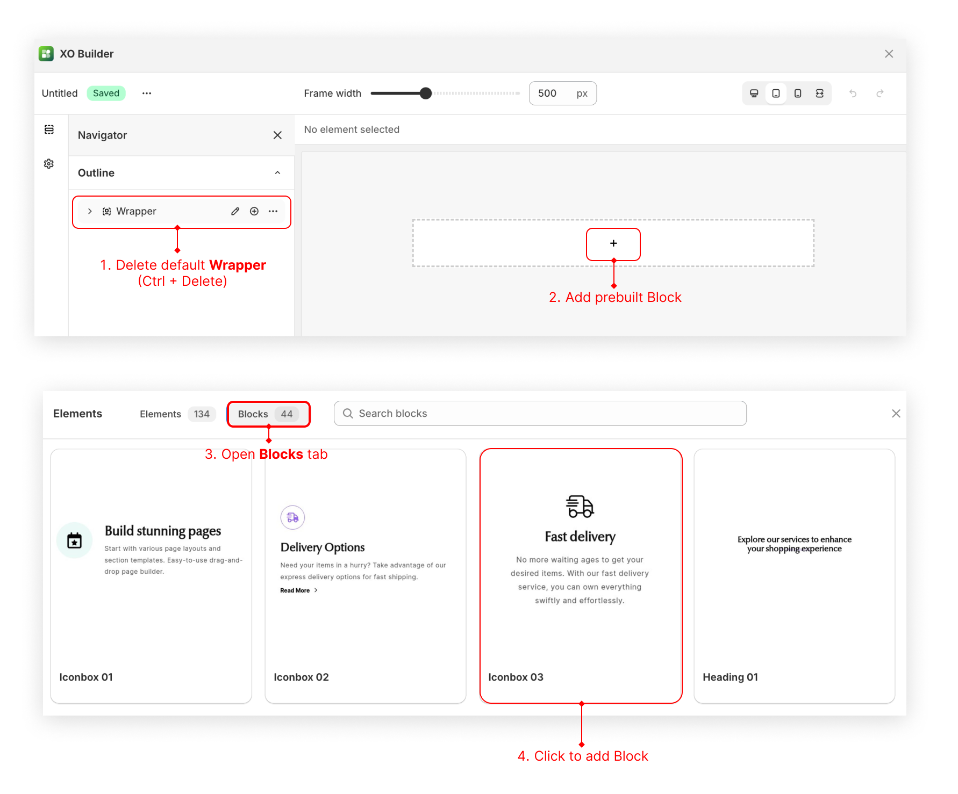Switch to tablet device preview
Image resolution: width=958 pixels, height=794 pixels.
776,93
